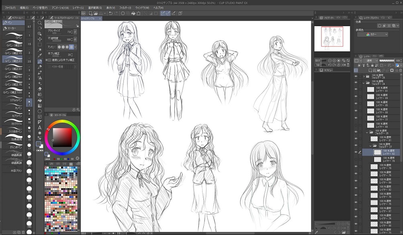The image size is (403, 235).
Task: Select the カブラペン brush
Action: 13,115
